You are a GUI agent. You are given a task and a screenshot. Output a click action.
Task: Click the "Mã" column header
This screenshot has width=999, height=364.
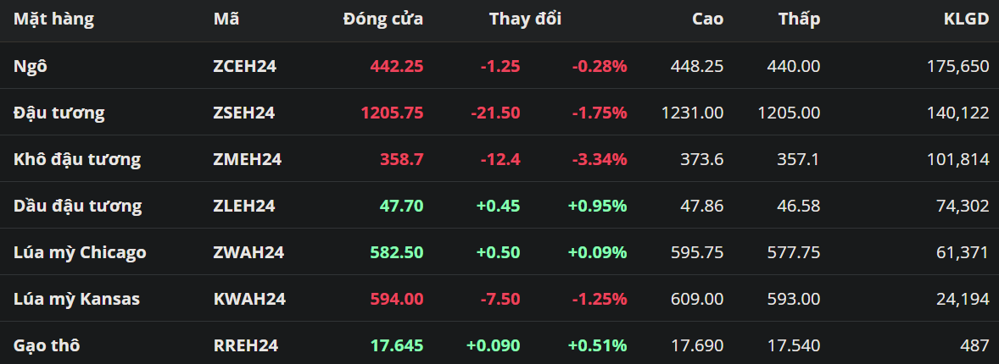226,19
